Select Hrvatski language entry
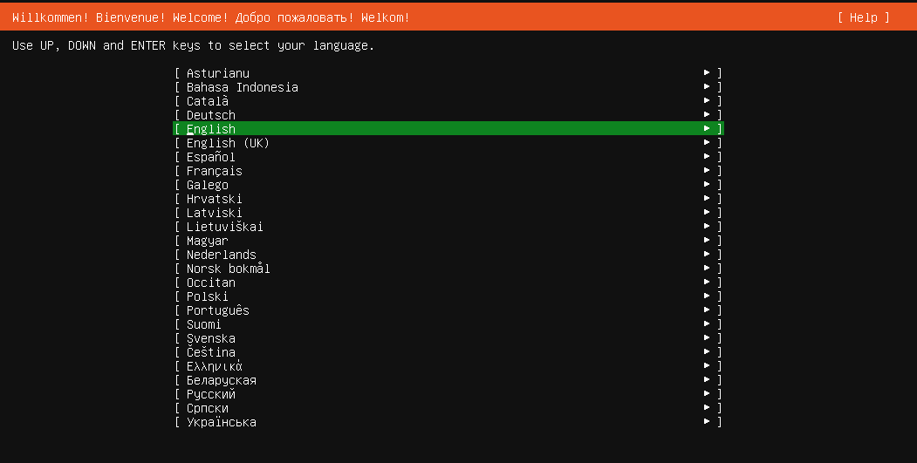The height and width of the screenshot is (463, 917). pyautogui.click(x=448, y=199)
